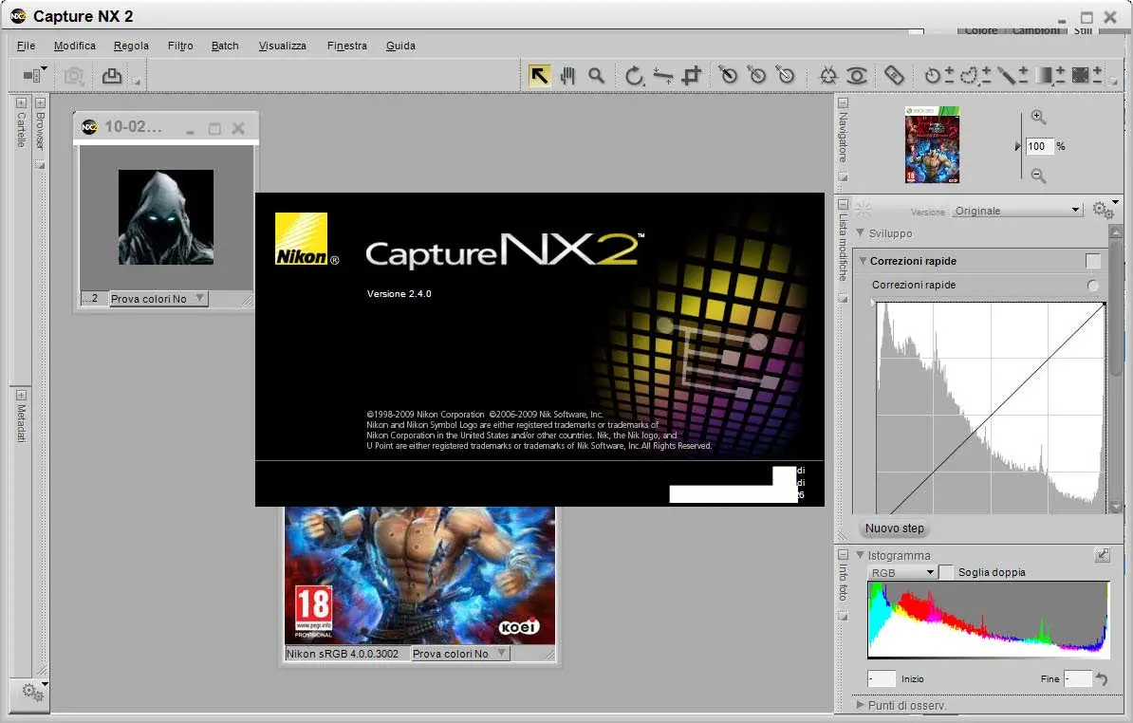Select the Direct Selection arrow tool

[x=539, y=75]
